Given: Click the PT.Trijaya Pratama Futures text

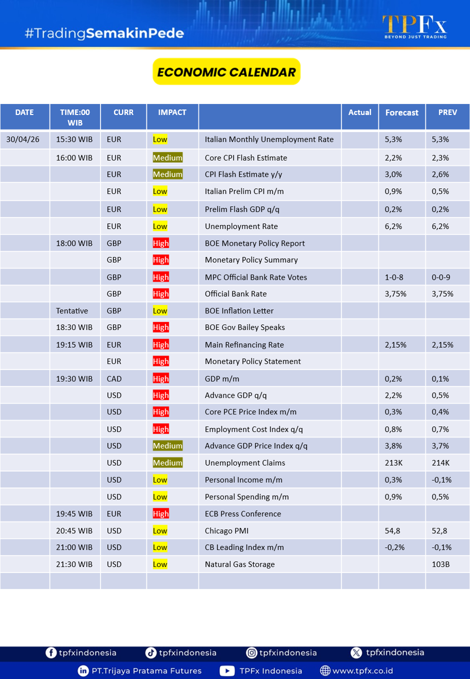Looking at the screenshot, I should (x=147, y=670).
